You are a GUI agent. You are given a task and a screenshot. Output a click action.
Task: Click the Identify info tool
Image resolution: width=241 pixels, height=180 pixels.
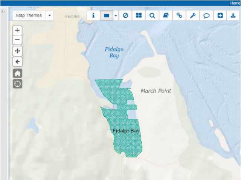[x=93, y=15]
